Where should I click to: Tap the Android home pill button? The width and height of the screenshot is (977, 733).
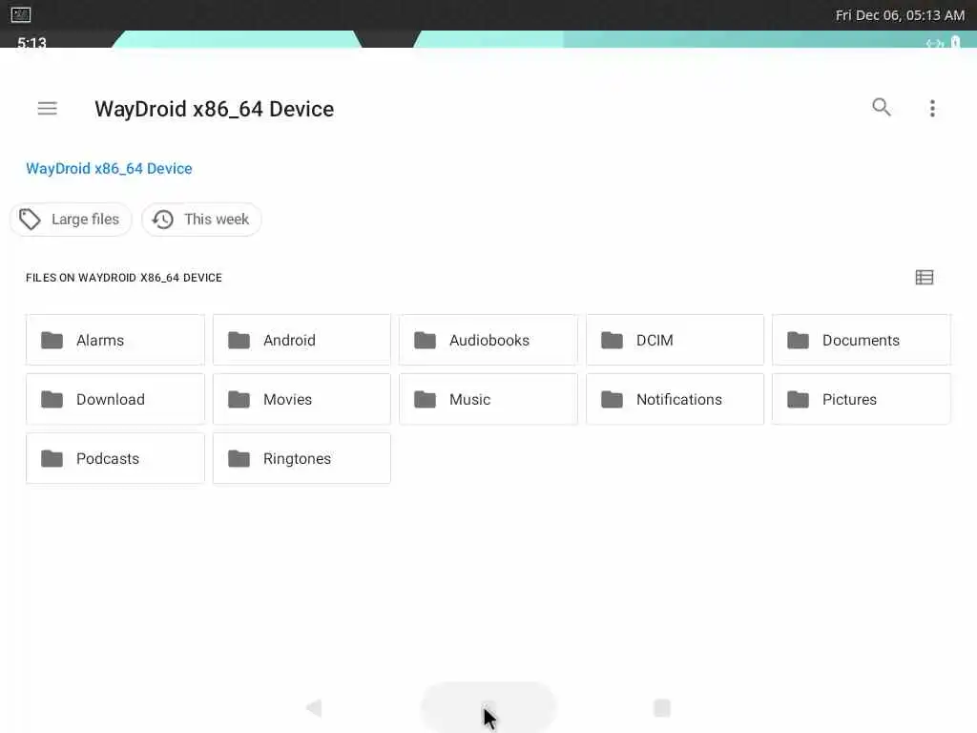coord(488,707)
